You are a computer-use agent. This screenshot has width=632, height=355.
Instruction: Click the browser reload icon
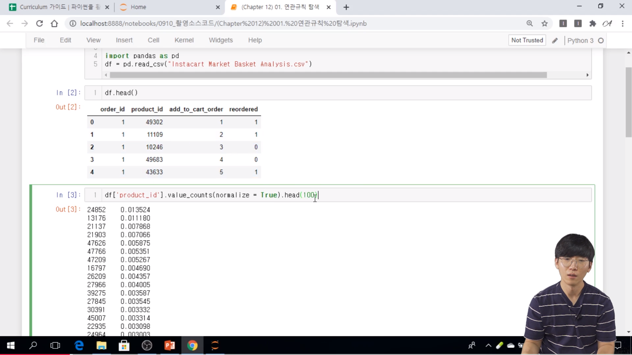click(x=39, y=23)
